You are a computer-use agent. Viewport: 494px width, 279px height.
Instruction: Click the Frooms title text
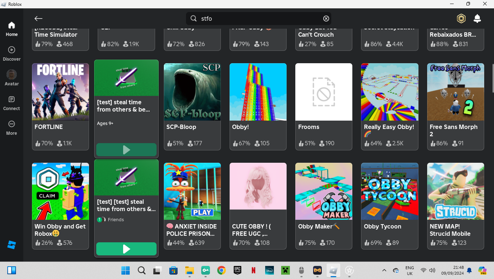(x=309, y=127)
